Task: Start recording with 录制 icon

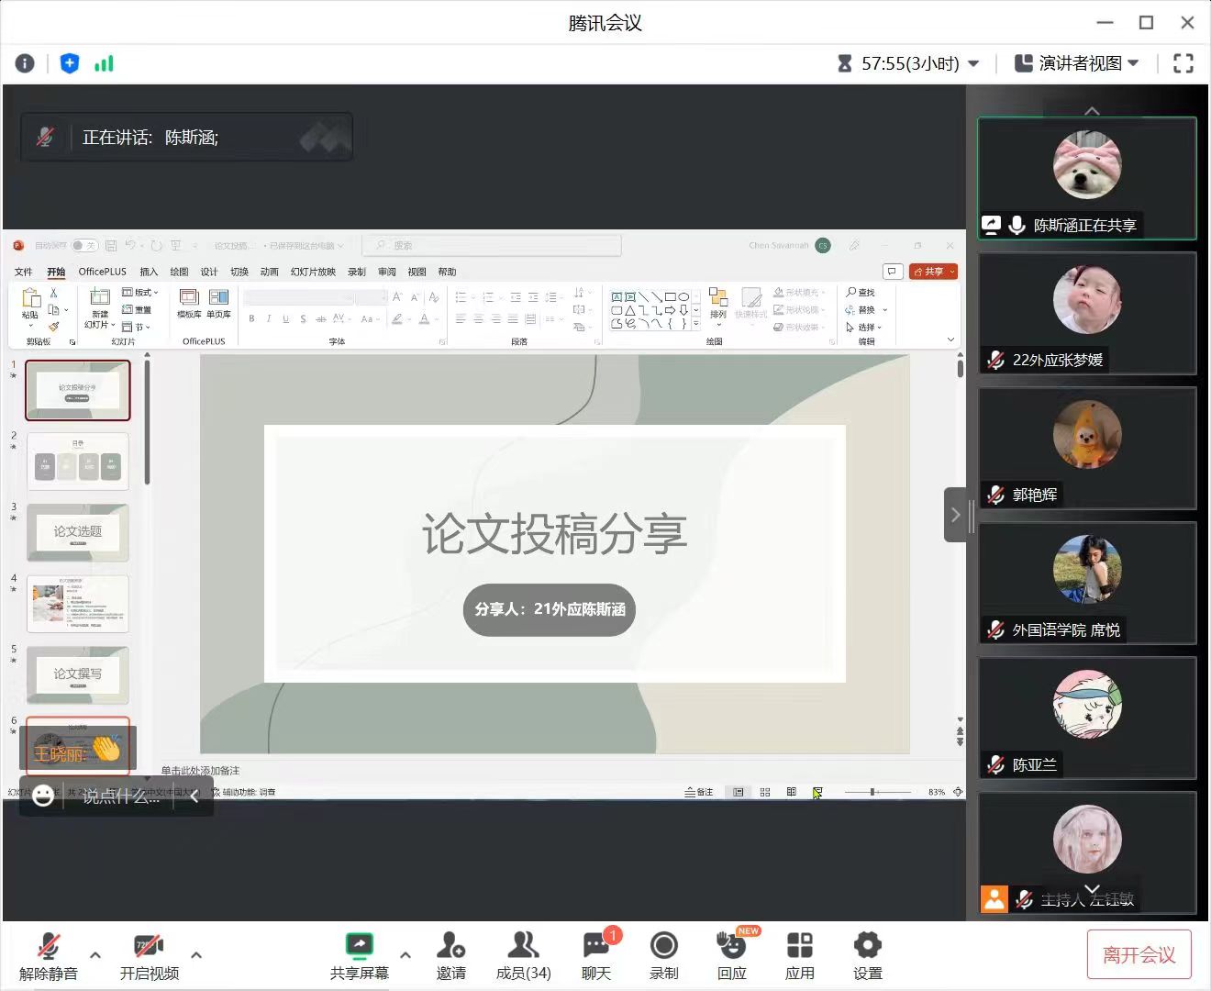Action: (663, 954)
